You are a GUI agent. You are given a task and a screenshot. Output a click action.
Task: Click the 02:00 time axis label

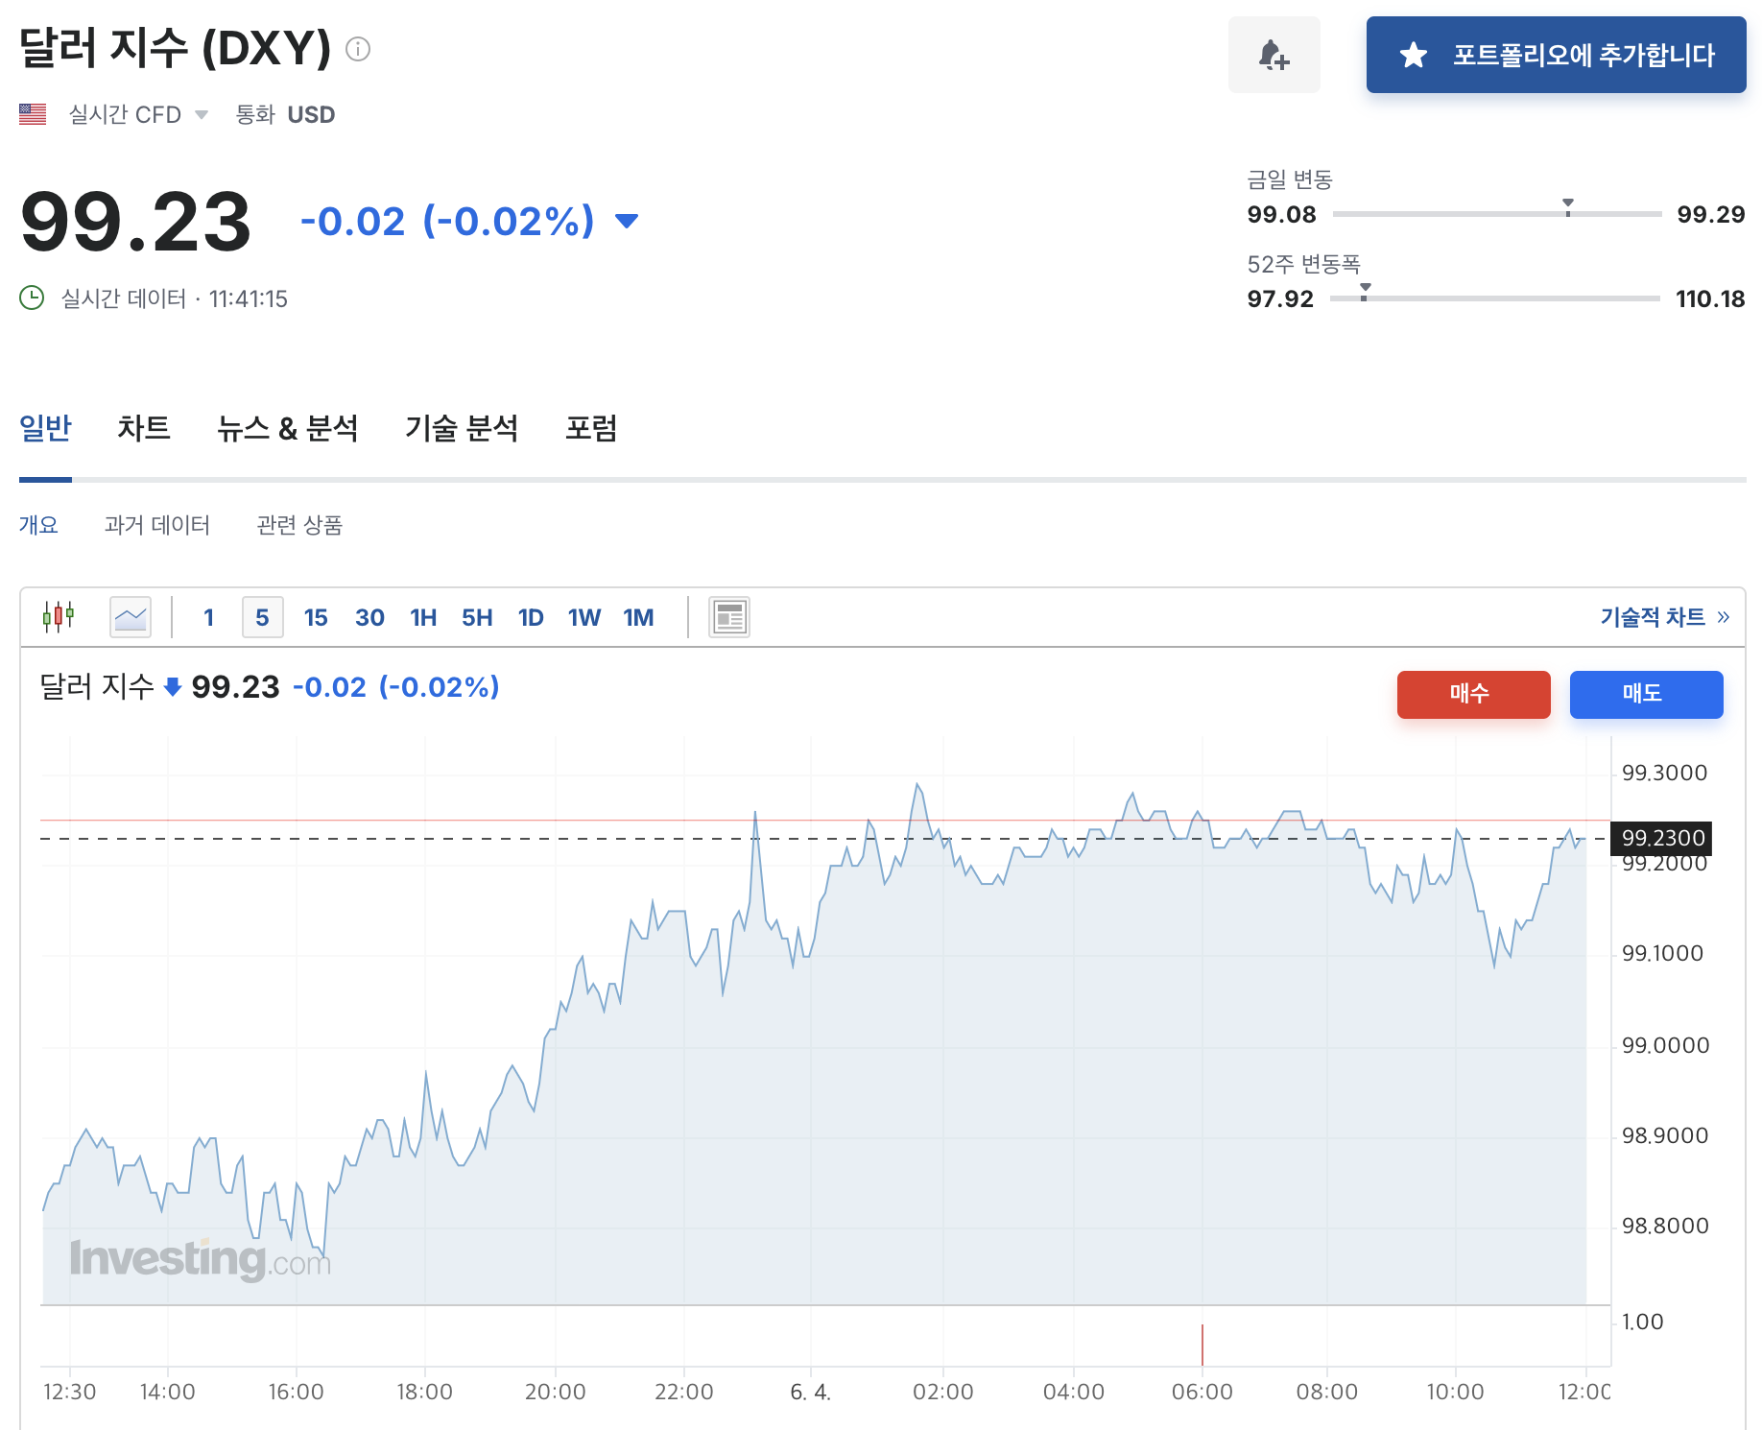(x=942, y=1392)
